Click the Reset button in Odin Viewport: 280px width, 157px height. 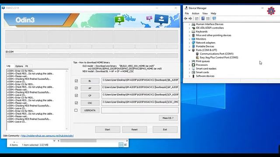click(134, 130)
